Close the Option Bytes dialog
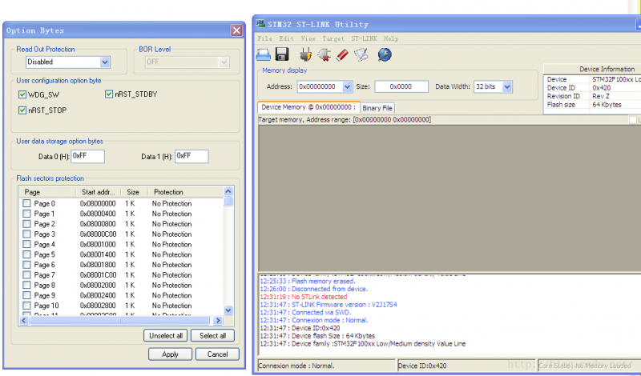Image resolution: width=641 pixels, height=376 pixels. pos(236,30)
